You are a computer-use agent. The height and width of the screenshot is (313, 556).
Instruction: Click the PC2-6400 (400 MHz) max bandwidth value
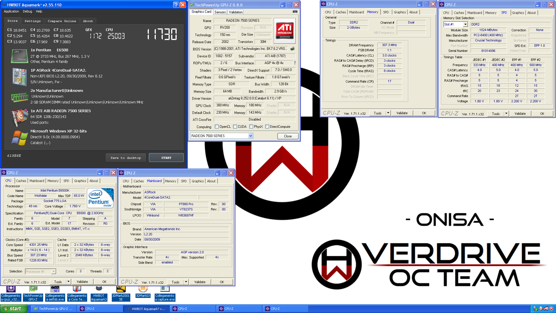click(488, 35)
